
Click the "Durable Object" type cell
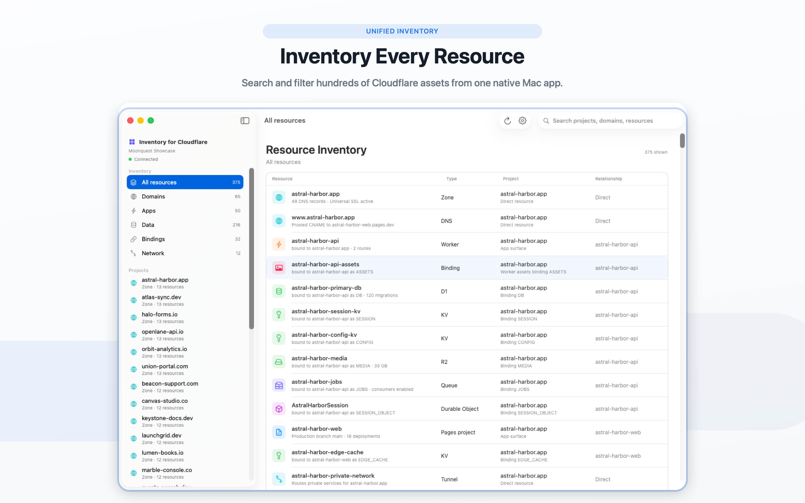click(460, 409)
